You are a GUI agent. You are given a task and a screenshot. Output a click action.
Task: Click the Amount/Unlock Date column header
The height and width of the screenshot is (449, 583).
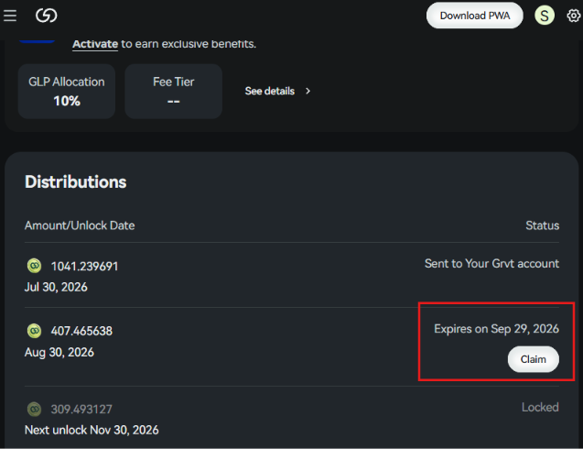(80, 225)
